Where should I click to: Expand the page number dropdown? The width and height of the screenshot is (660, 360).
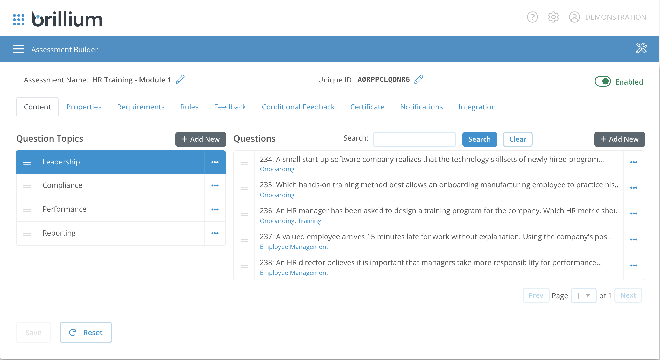tap(584, 295)
